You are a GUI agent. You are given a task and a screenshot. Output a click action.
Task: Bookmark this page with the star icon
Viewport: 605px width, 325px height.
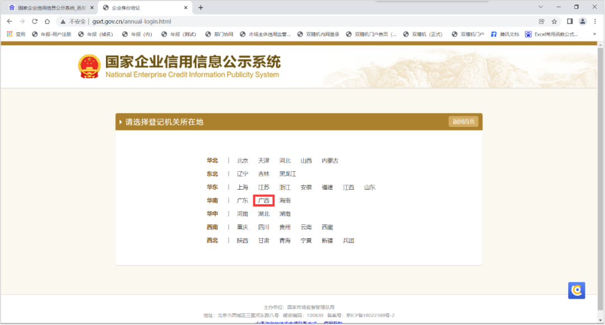pos(555,22)
